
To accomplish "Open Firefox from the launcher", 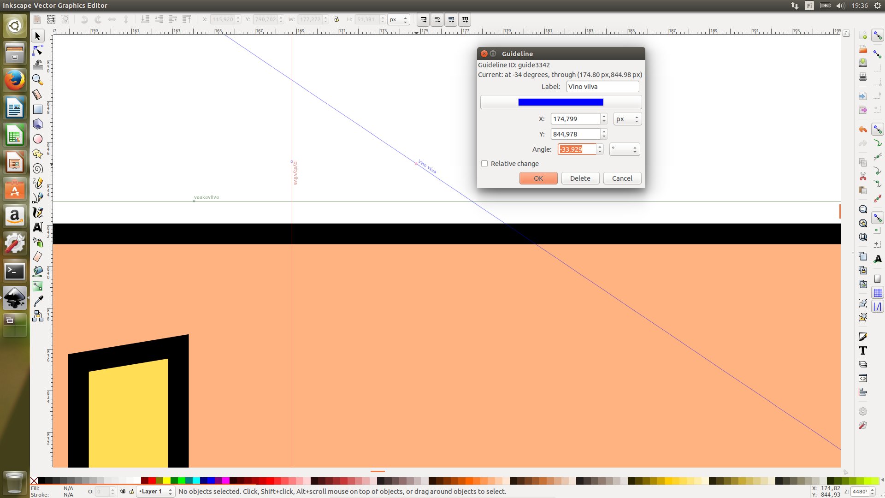I will click(15, 81).
